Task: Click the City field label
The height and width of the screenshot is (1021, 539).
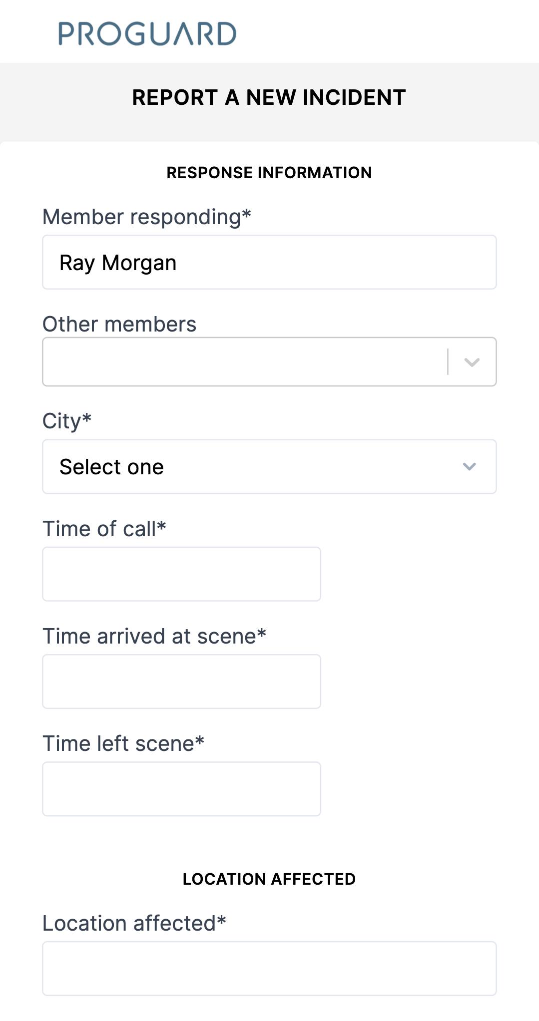Action: pyautogui.click(x=67, y=421)
